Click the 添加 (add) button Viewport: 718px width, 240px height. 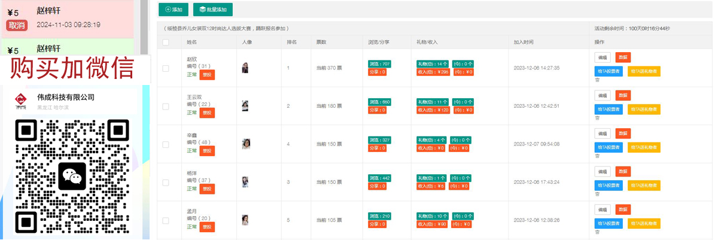click(174, 10)
